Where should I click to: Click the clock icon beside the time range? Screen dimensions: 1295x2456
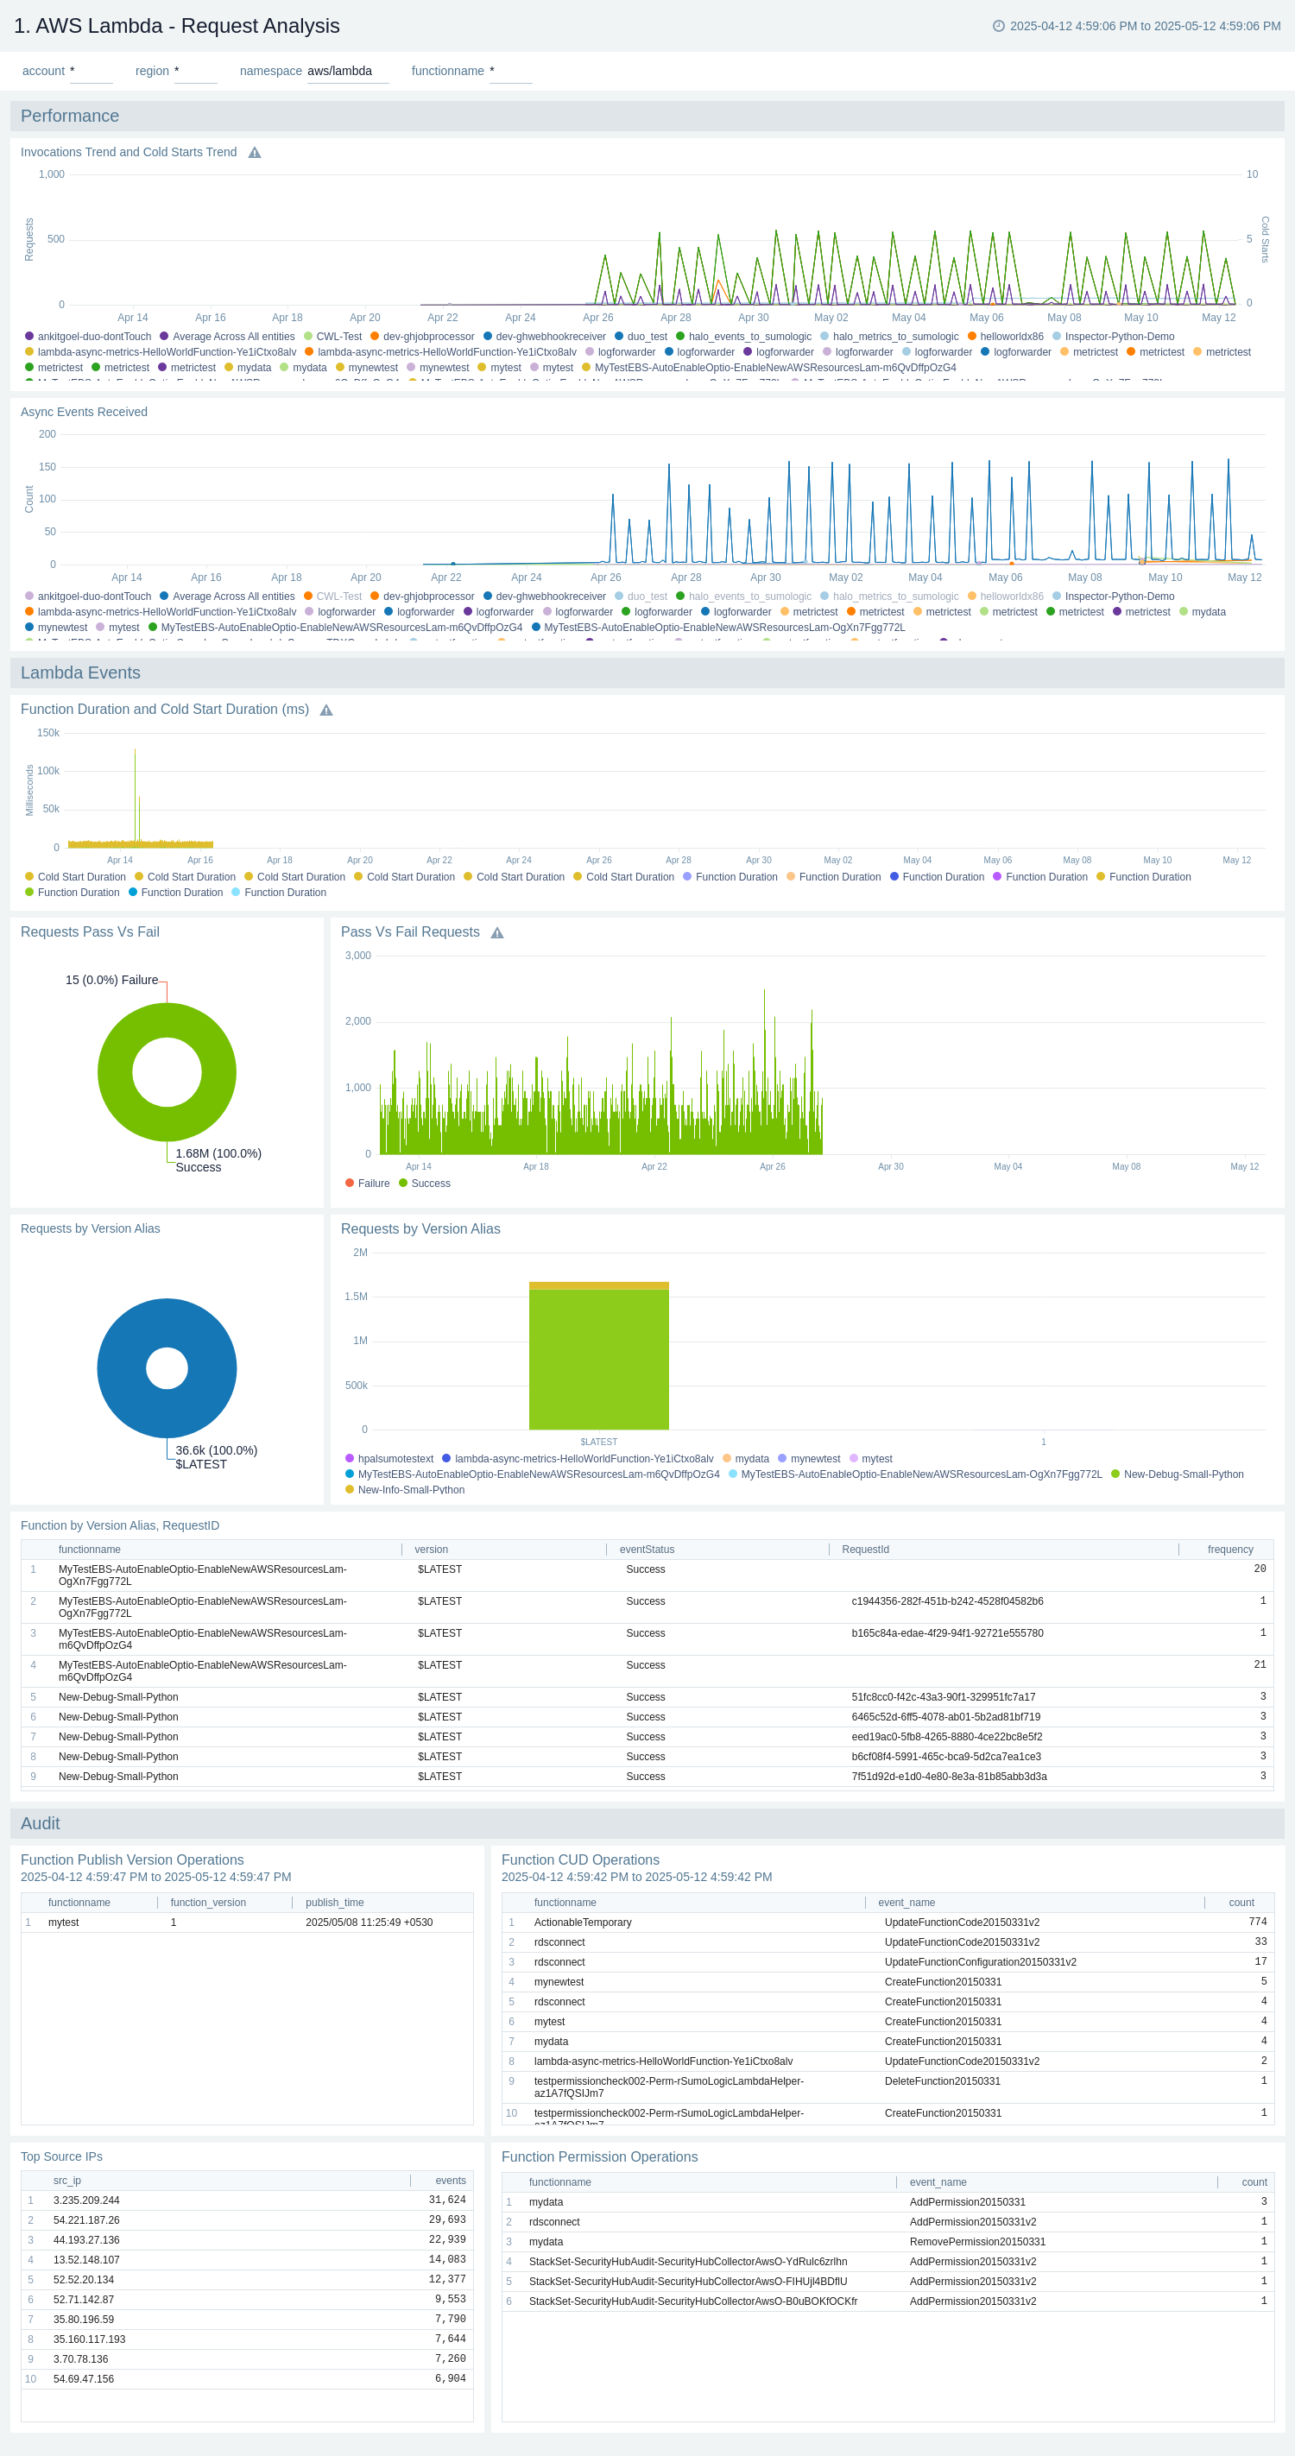[998, 26]
